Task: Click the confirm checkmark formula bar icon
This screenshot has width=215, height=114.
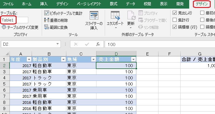Action: [87, 44]
